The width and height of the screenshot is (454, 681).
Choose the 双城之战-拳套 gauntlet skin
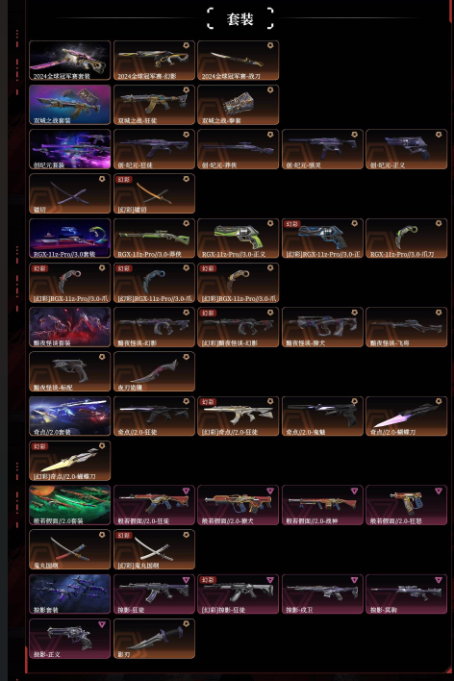(239, 105)
